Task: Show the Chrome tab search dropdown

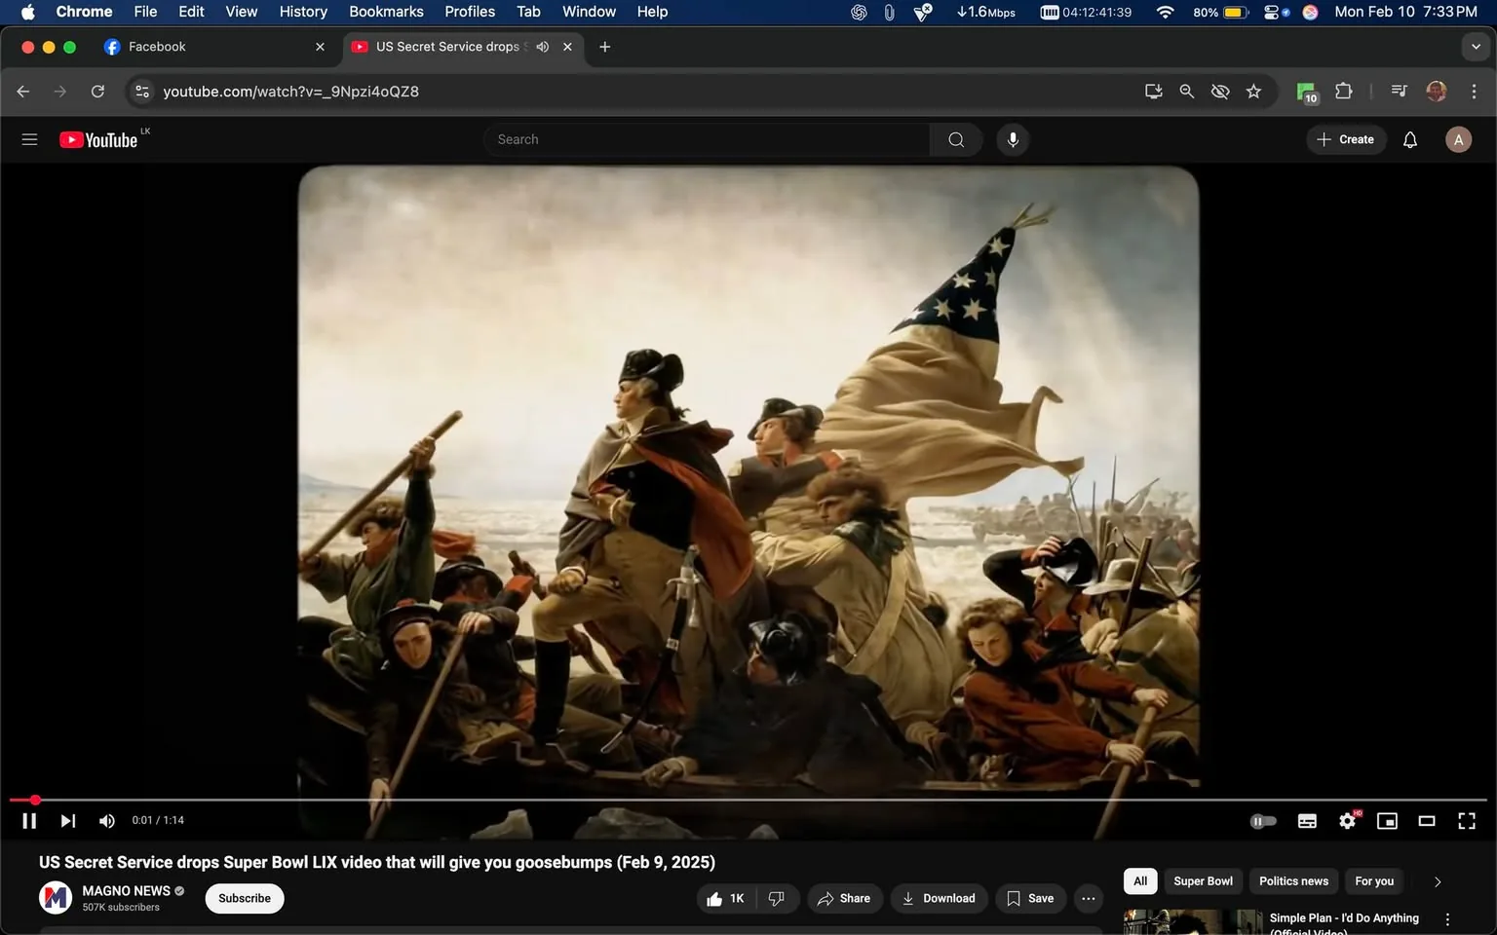Action: 1475,46
